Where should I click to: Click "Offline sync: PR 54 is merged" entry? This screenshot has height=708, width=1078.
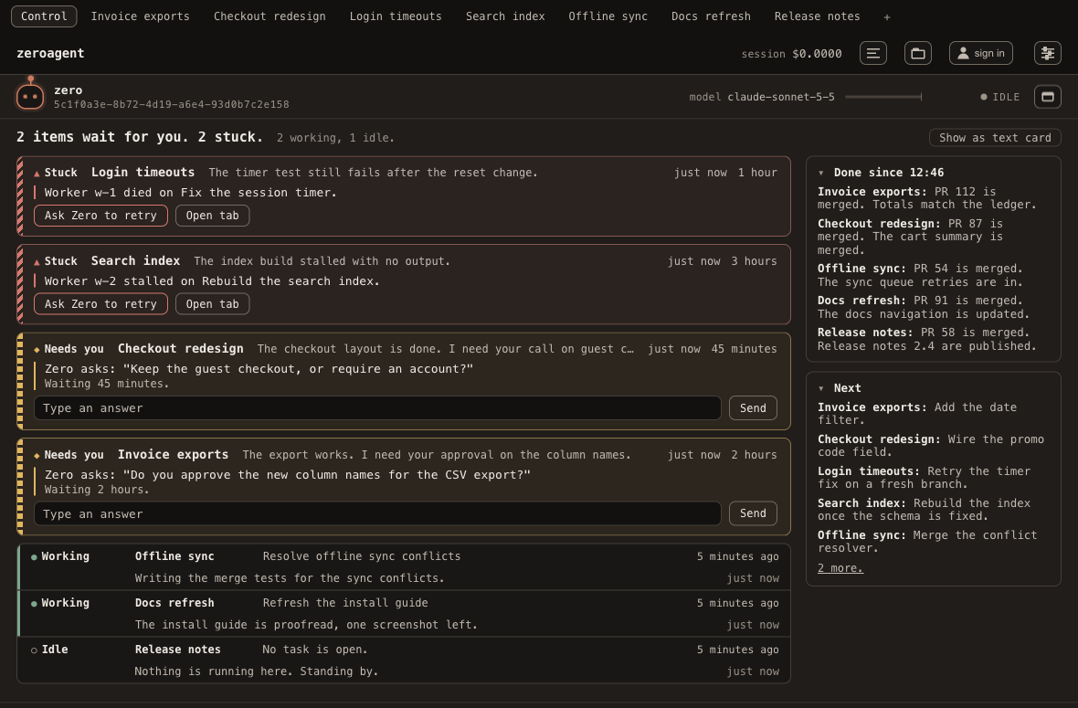point(920,275)
